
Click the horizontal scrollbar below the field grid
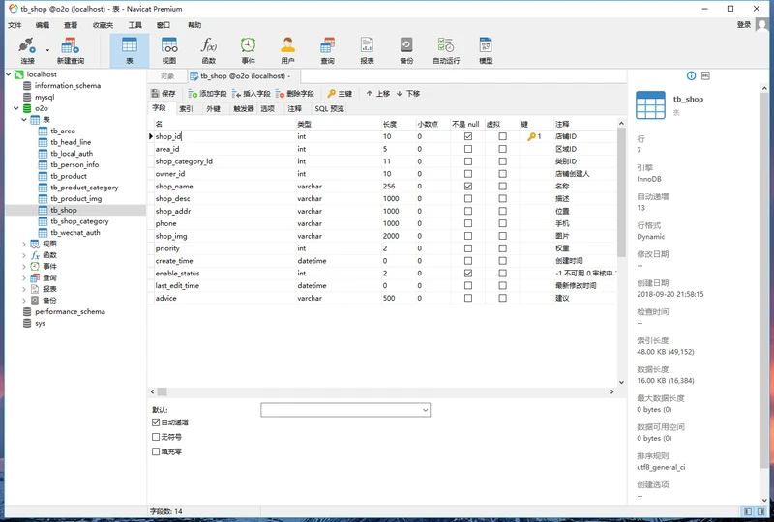[387, 391]
